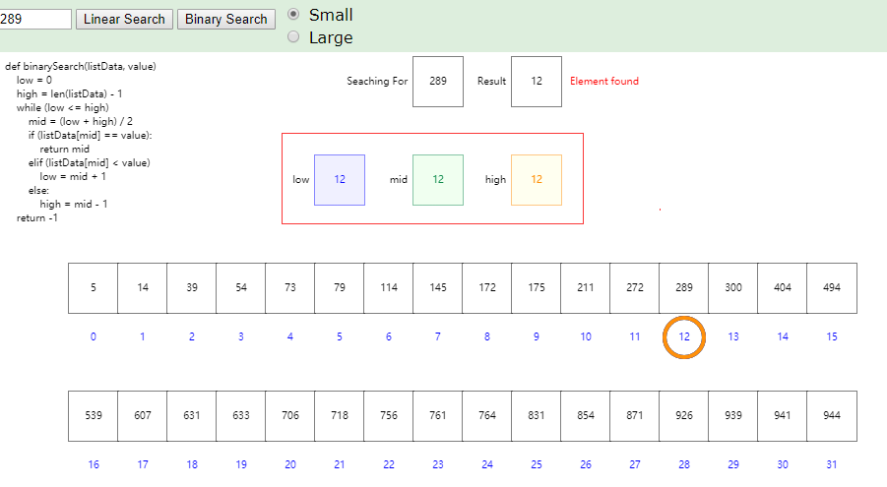Select array cell containing 944
The width and height of the screenshot is (887, 487).
point(832,416)
